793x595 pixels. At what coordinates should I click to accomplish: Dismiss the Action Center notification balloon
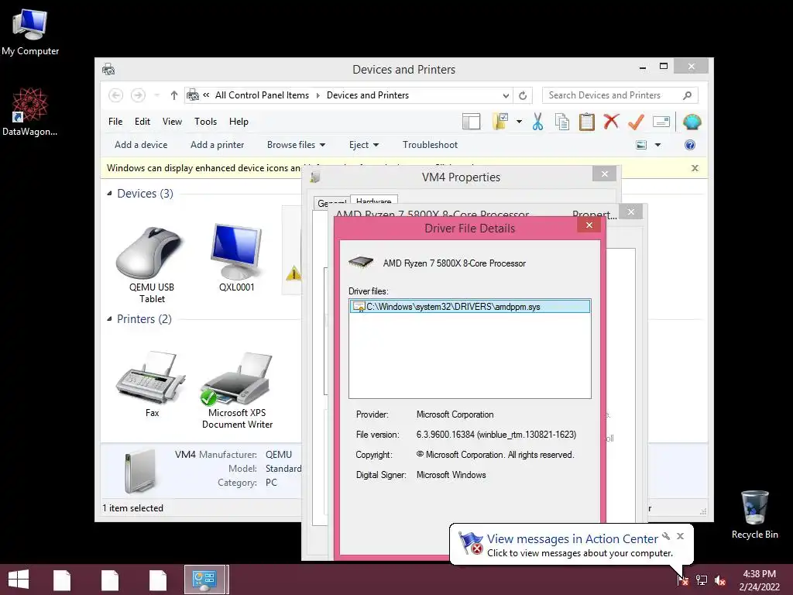(680, 536)
